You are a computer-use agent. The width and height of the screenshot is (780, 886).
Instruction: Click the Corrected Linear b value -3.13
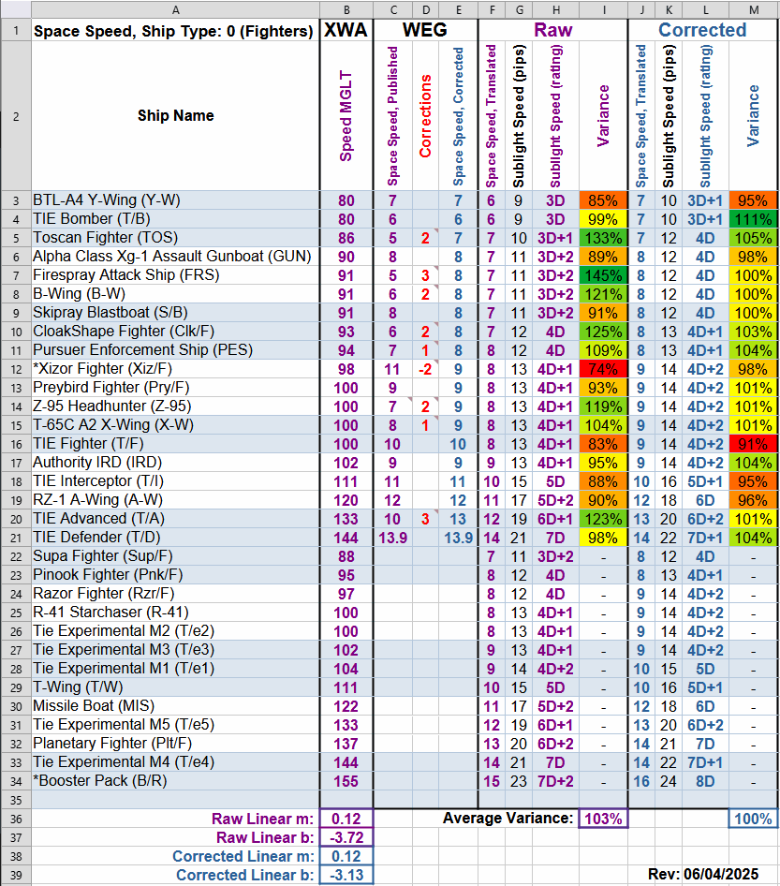346,875
